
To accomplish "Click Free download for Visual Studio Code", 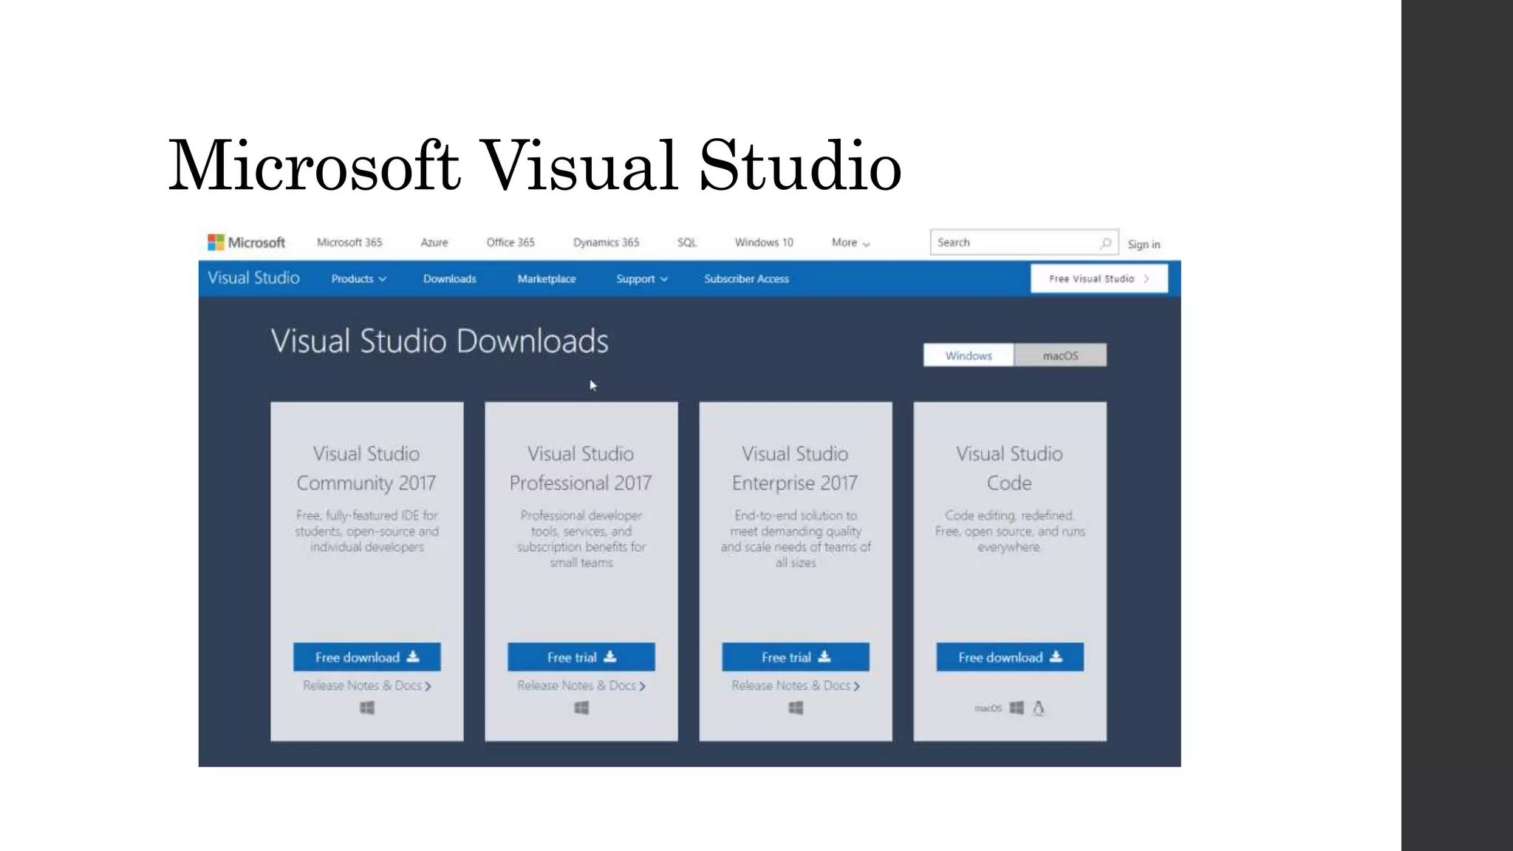I will [1010, 657].
